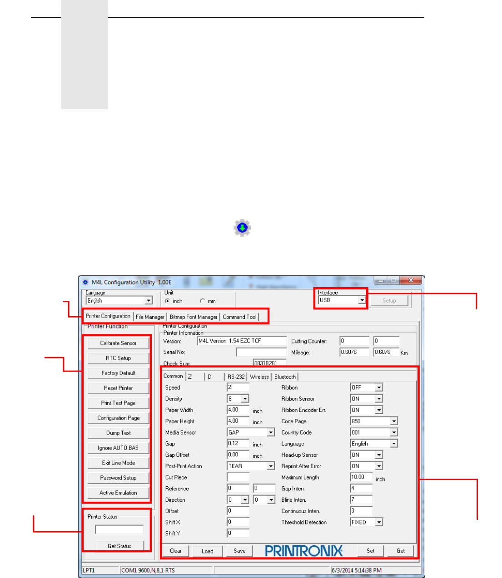The height and width of the screenshot is (578, 502).
Task: Click the Gap Offset input field
Action: [x=238, y=455]
